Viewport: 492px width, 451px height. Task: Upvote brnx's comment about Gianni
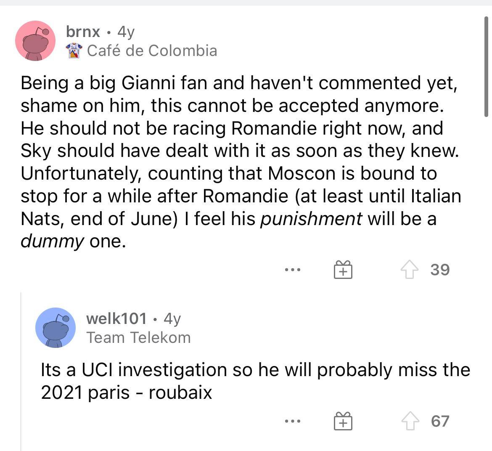409,270
